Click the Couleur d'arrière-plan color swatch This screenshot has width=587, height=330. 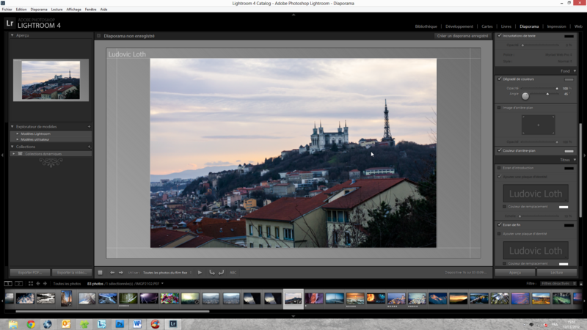569,151
